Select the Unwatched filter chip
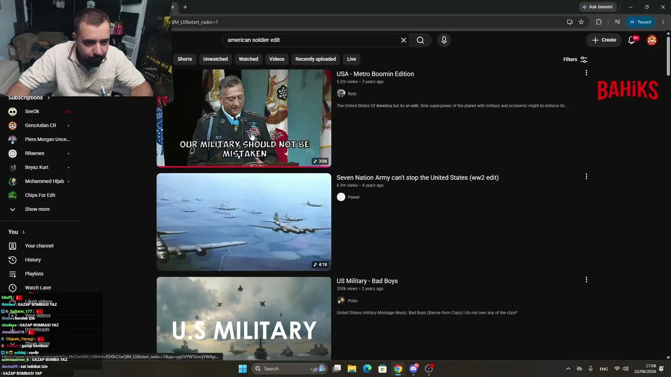This screenshot has height=377, width=671. (x=215, y=59)
